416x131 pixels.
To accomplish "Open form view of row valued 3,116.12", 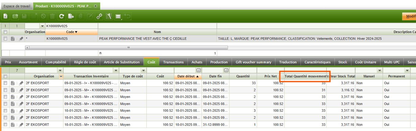I will coord(13,90).
